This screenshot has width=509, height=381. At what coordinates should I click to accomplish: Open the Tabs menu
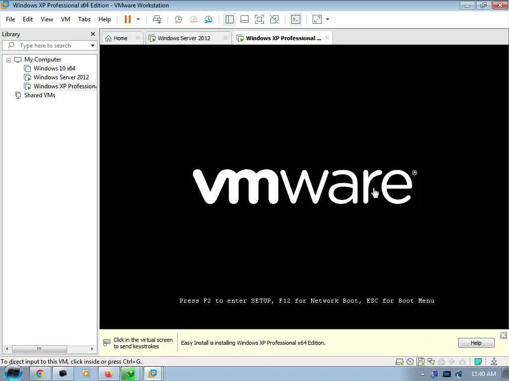coord(84,19)
